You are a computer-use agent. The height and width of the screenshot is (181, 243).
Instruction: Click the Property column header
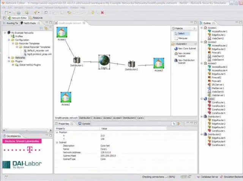(x=77, y=129)
